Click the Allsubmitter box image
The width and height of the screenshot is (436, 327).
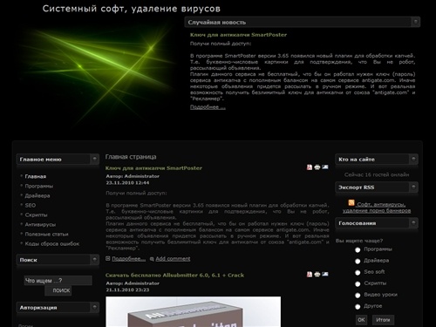pos(194,311)
